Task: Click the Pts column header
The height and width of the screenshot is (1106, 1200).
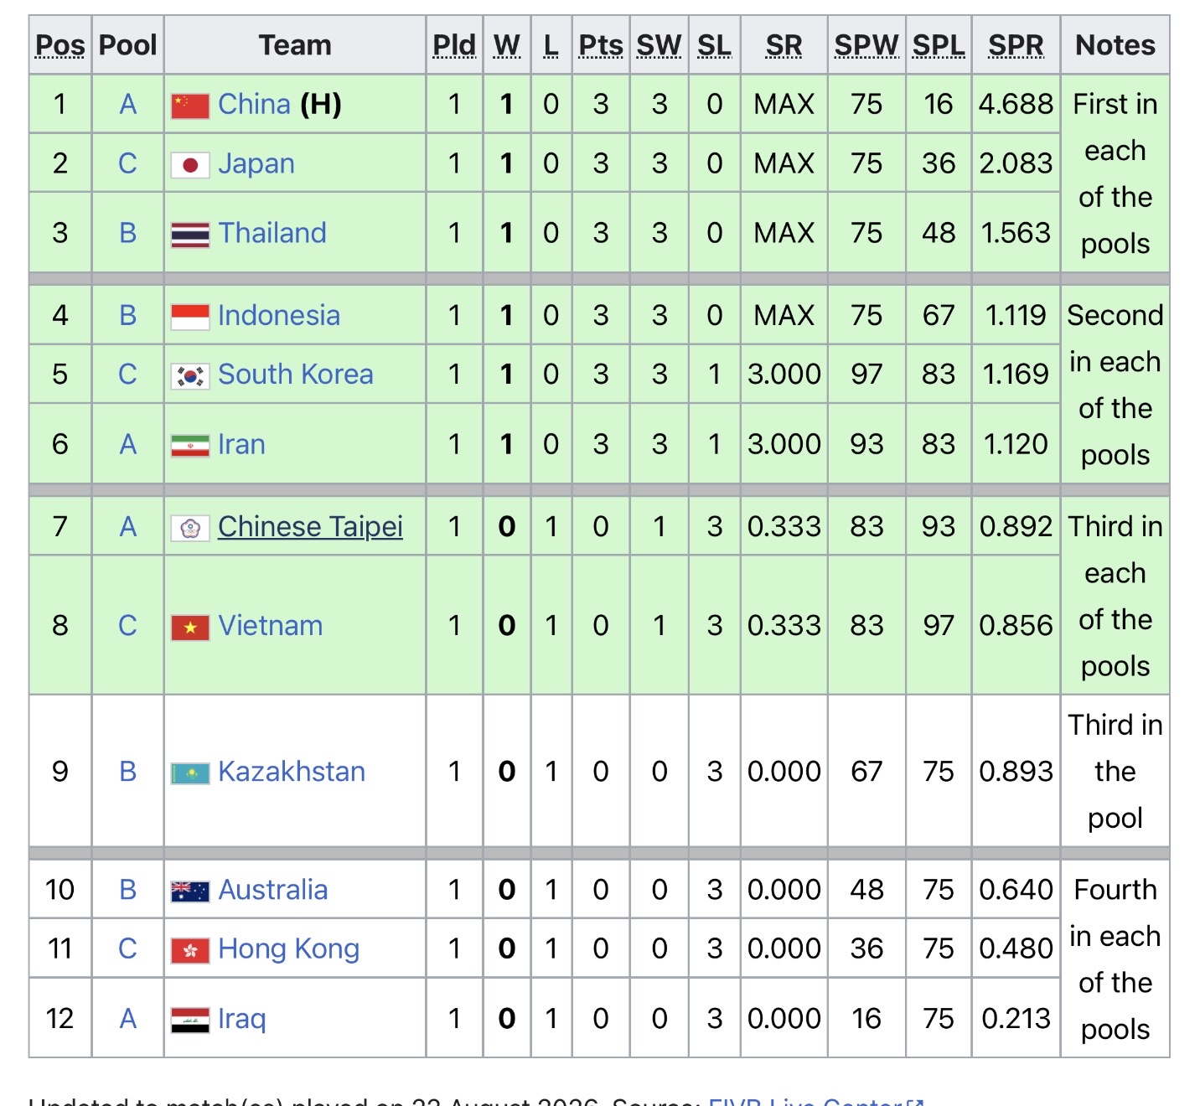Action: 601,45
